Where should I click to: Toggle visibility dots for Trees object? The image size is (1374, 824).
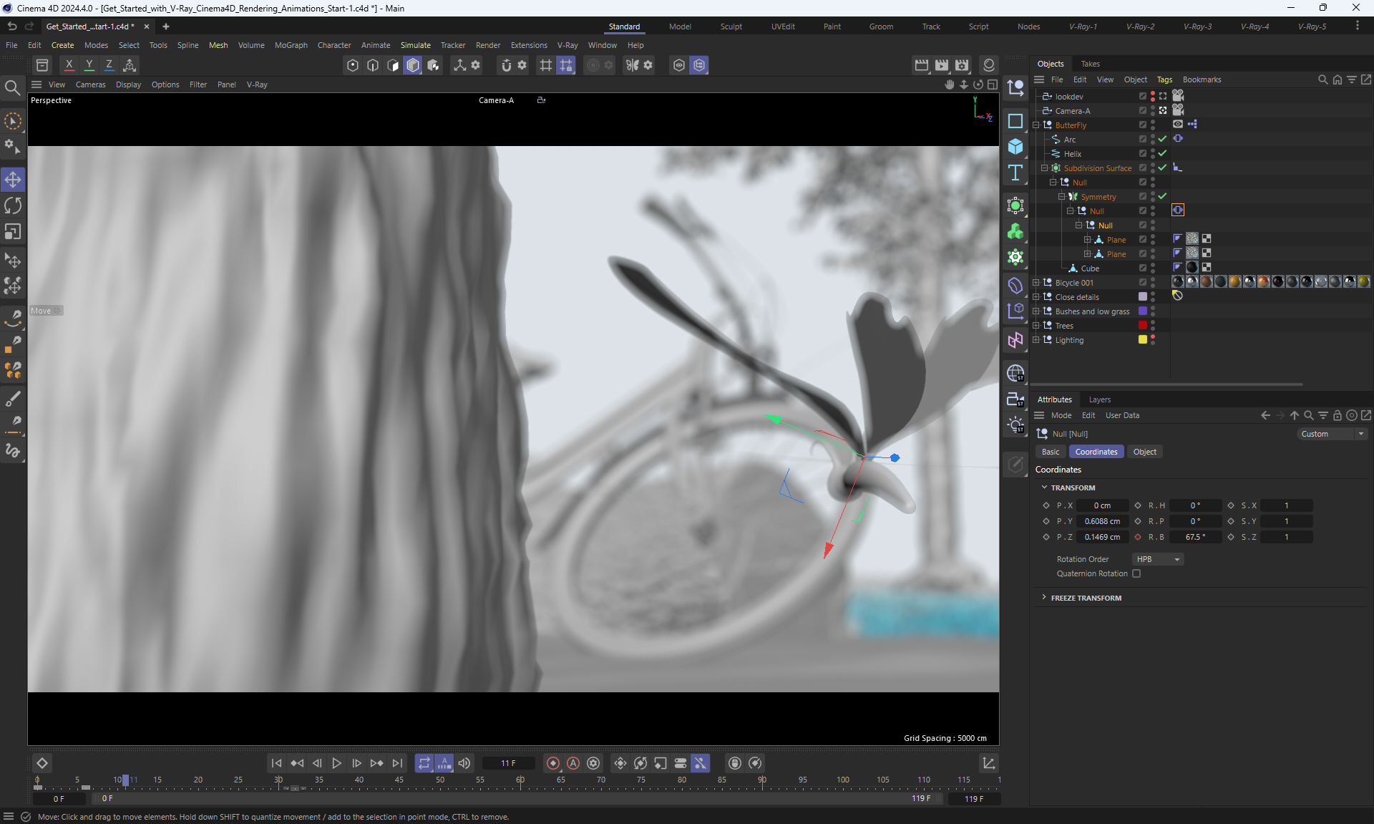pyautogui.click(x=1152, y=325)
